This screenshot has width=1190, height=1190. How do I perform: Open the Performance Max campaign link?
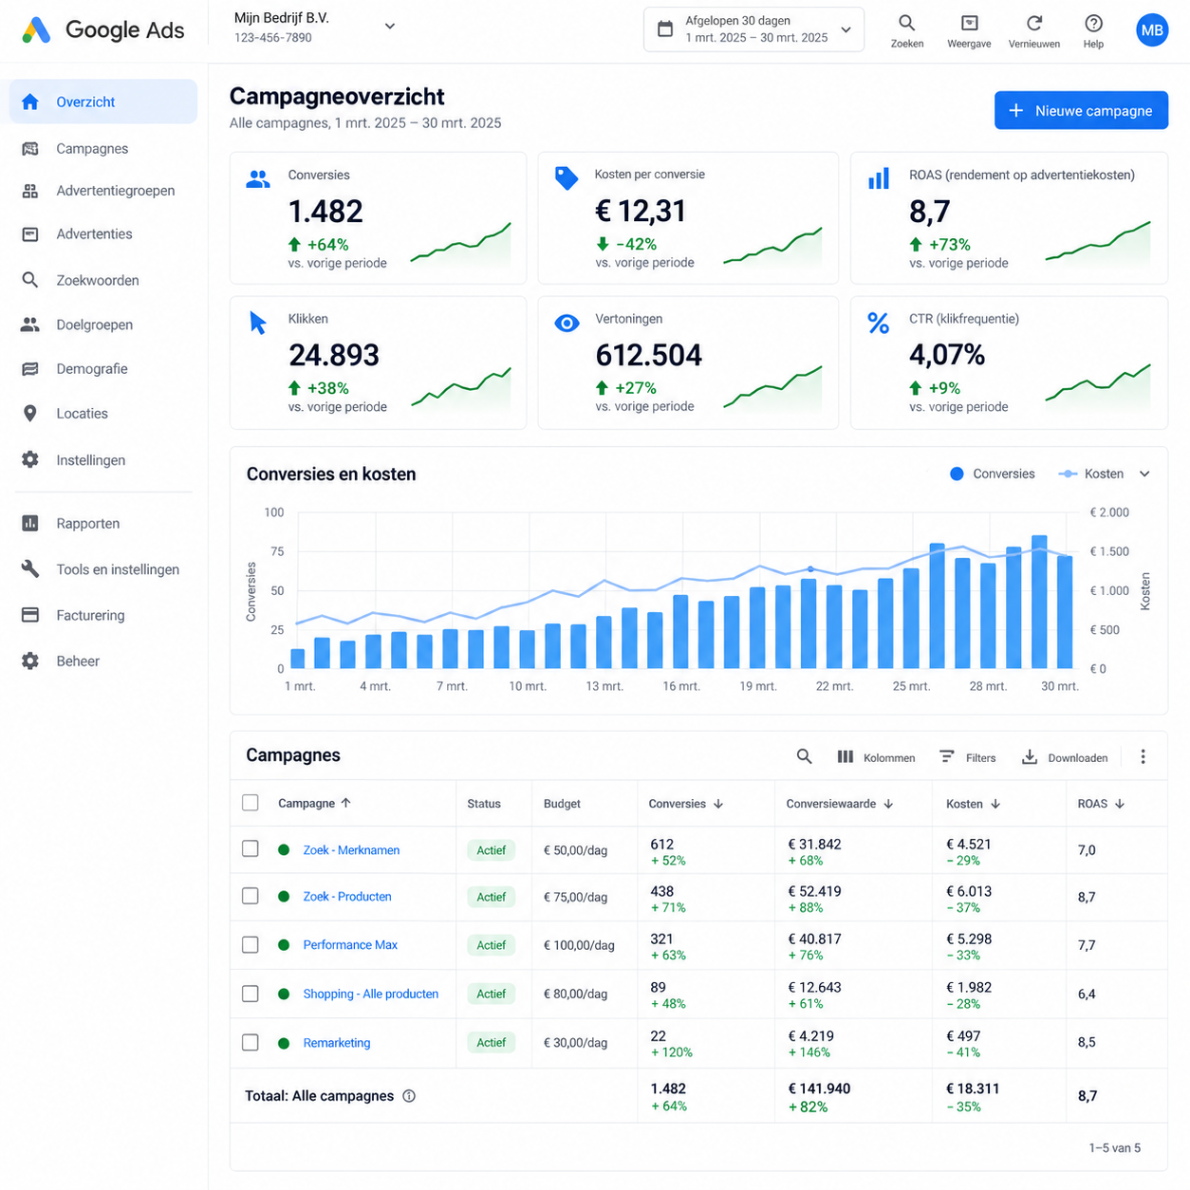coord(350,945)
